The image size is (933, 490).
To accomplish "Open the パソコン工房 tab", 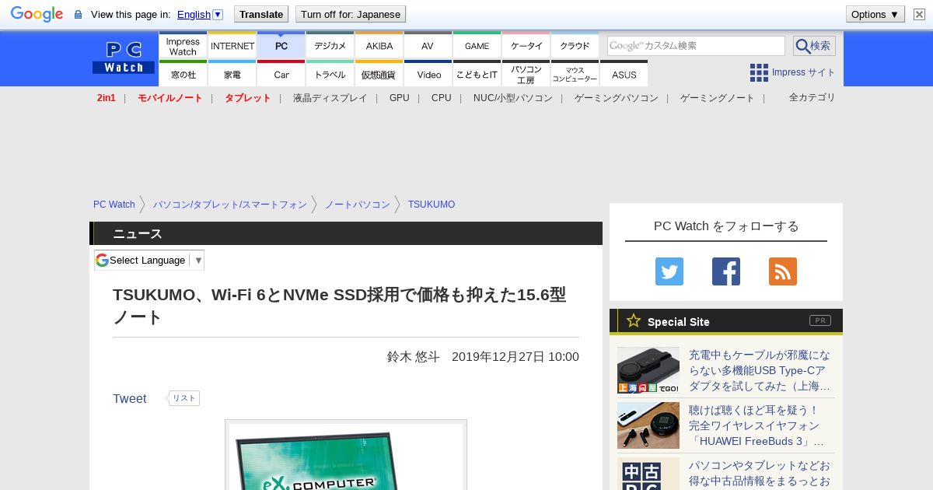I will pyautogui.click(x=526, y=74).
